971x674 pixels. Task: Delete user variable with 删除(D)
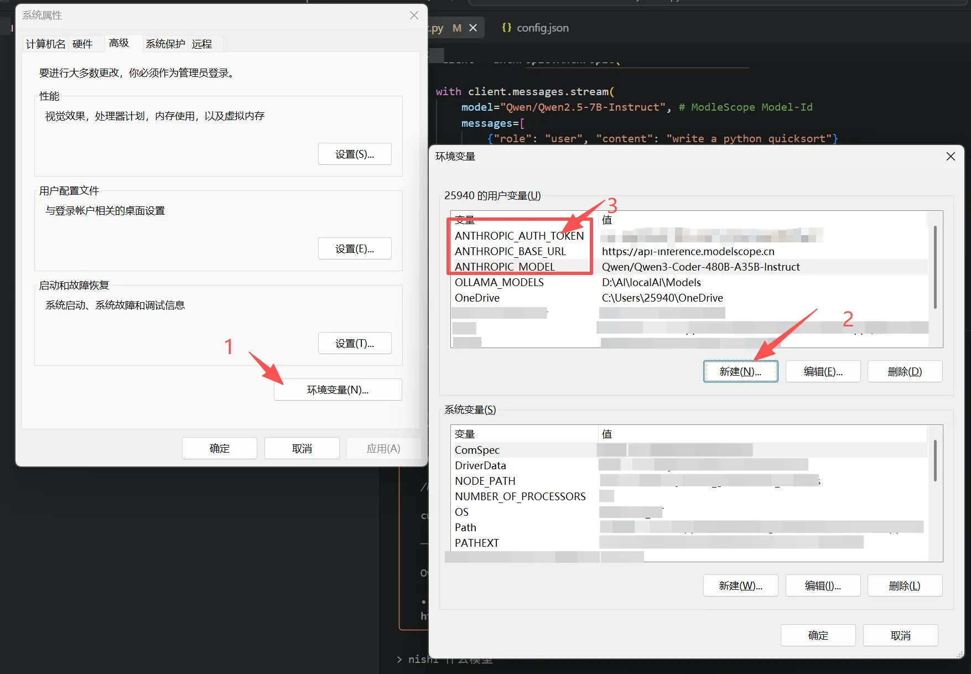[905, 371]
